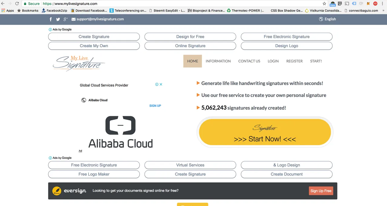The height and width of the screenshot is (206, 387).
Task: Close the Alibaba Cloud ad
Action: [x=161, y=84]
